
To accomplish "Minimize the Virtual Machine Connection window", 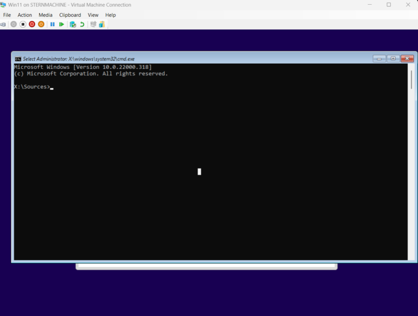I will tap(370, 5).
